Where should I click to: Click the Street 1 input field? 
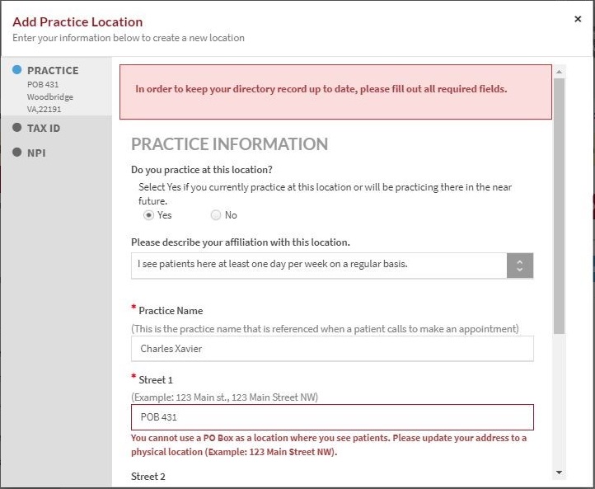pyautogui.click(x=332, y=417)
